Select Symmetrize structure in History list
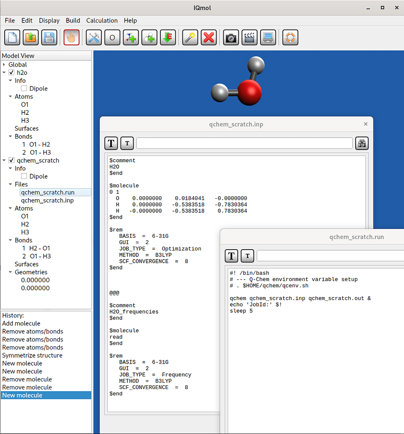The width and height of the screenshot is (404, 434). click(32, 355)
